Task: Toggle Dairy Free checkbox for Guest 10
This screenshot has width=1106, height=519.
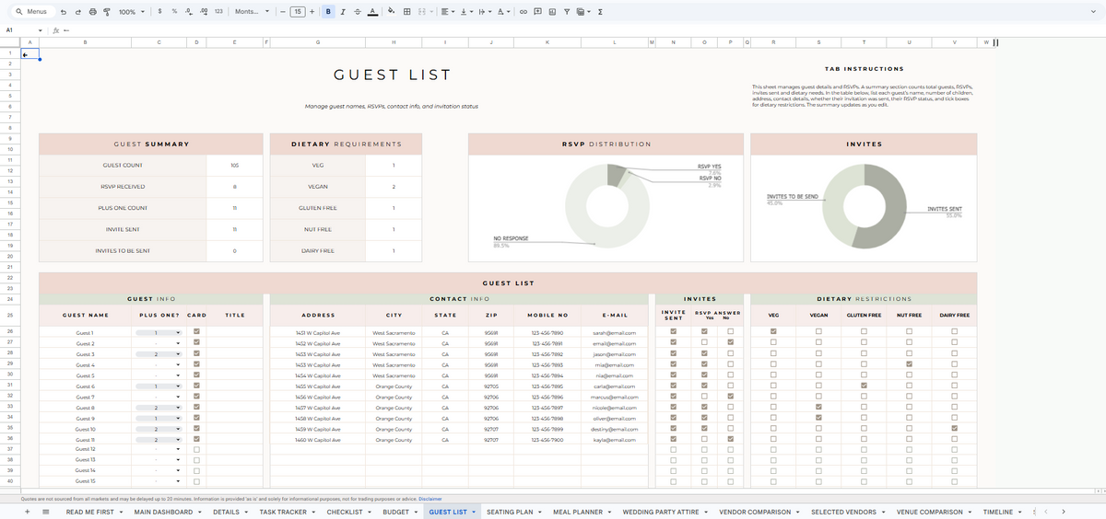Action: [955, 429]
